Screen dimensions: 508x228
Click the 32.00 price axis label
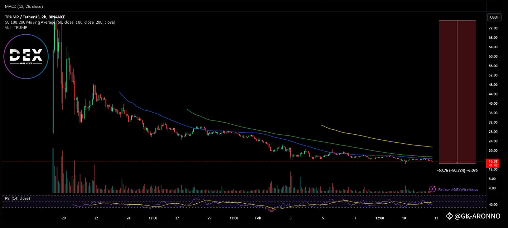(493, 122)
